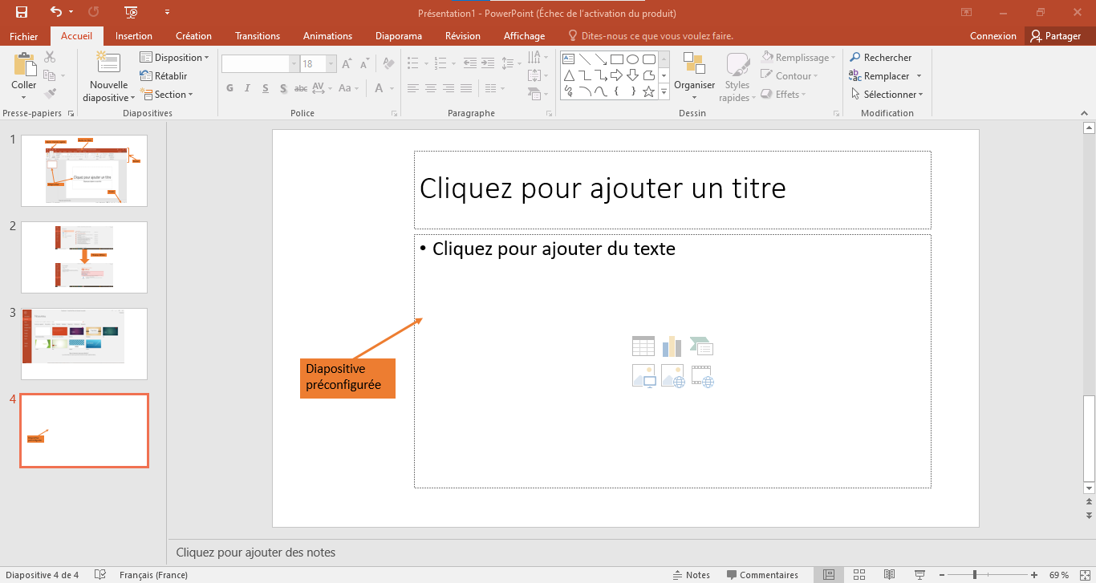Select slide 2 thumbnail

[84, 257]
